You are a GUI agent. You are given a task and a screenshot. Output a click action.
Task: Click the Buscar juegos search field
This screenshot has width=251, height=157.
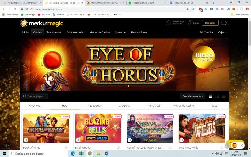35,96
